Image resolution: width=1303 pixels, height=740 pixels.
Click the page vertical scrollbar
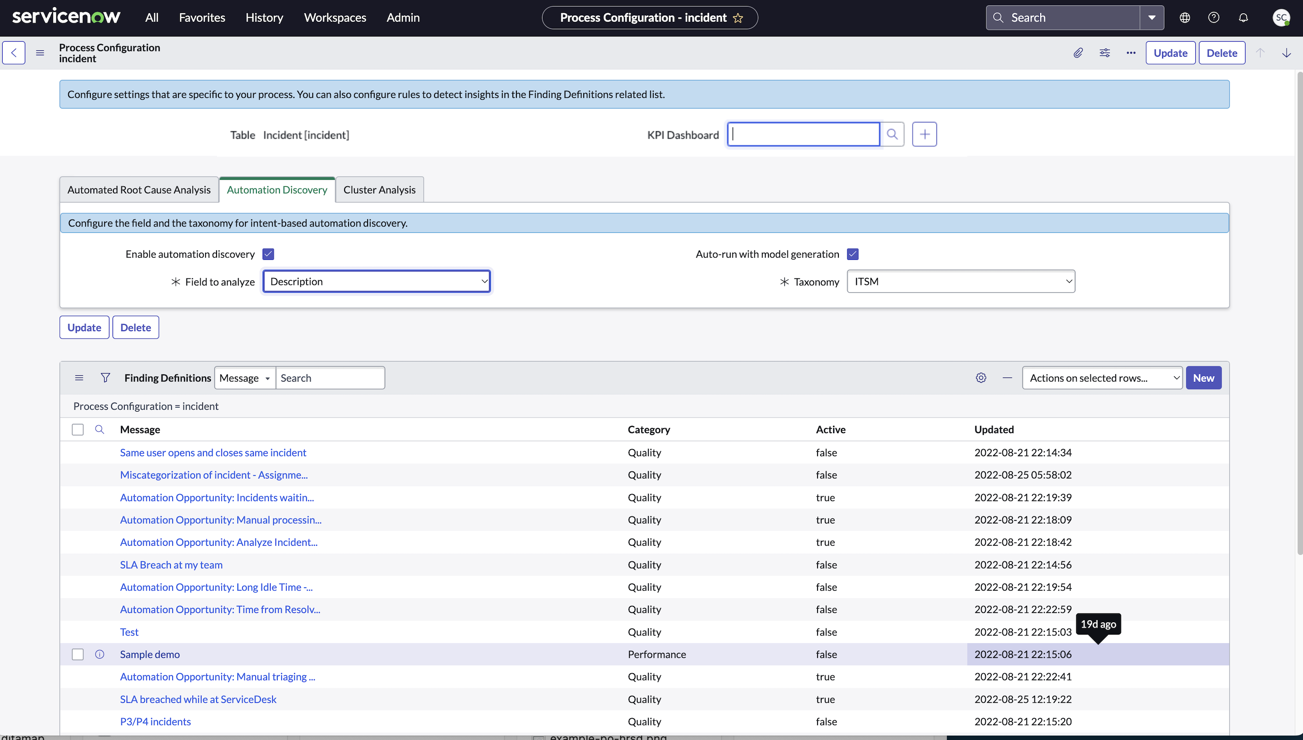point(1299,314)
